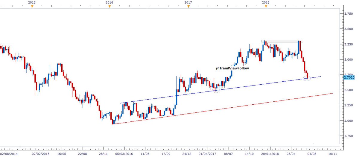The width and height of the screenshot is (359, 157).
Task: Click the 11/06 date axis label
Action: coord(145,154)
